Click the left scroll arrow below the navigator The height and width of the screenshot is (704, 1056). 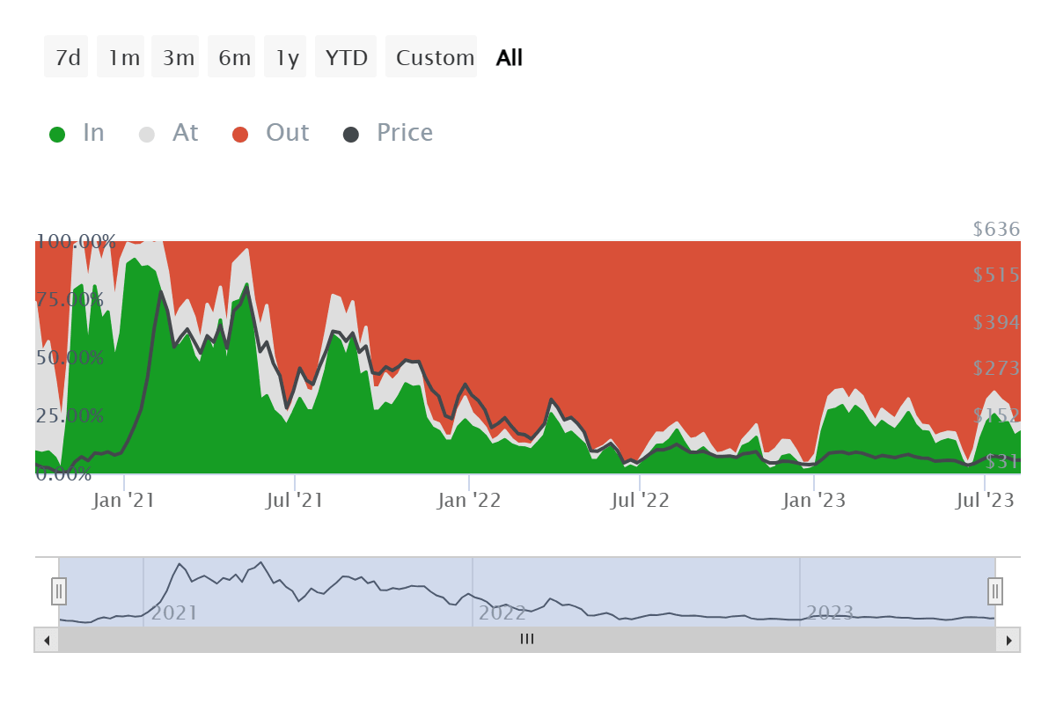pyautogui.click(x=46, y=640)
